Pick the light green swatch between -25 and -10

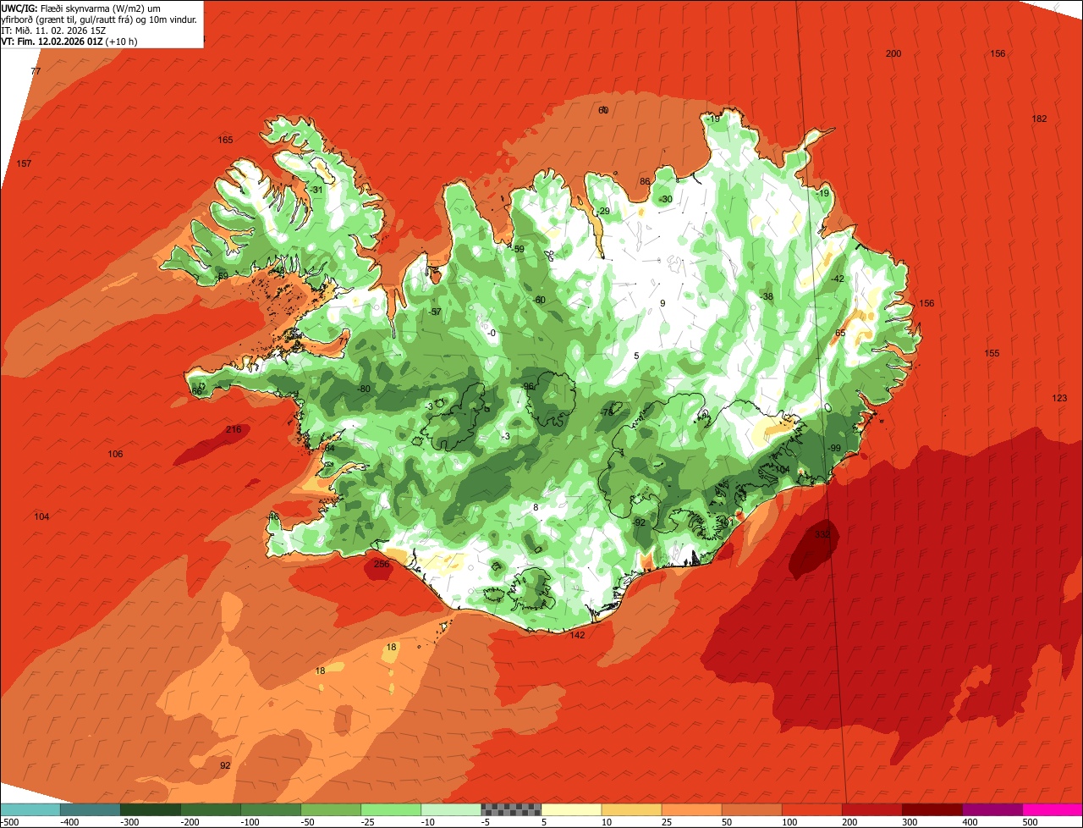[x=391, y=809]
